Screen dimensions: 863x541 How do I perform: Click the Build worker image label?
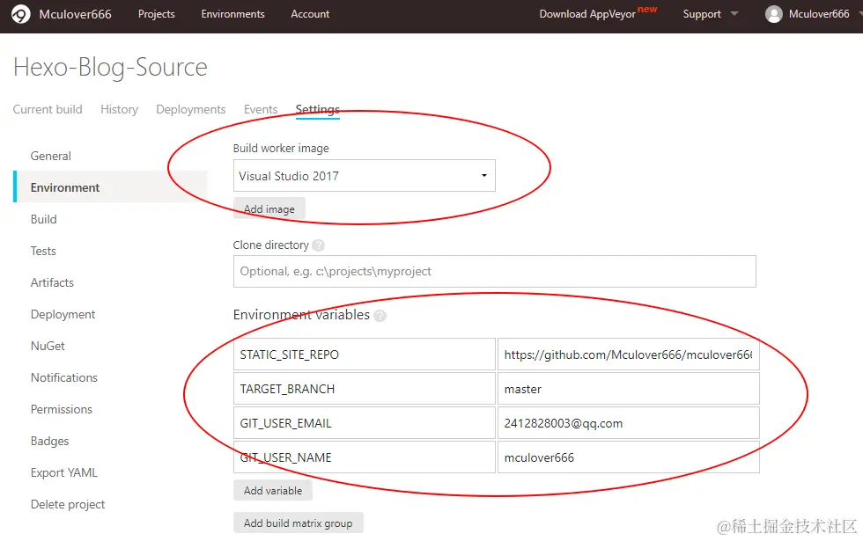pos(281,149)
